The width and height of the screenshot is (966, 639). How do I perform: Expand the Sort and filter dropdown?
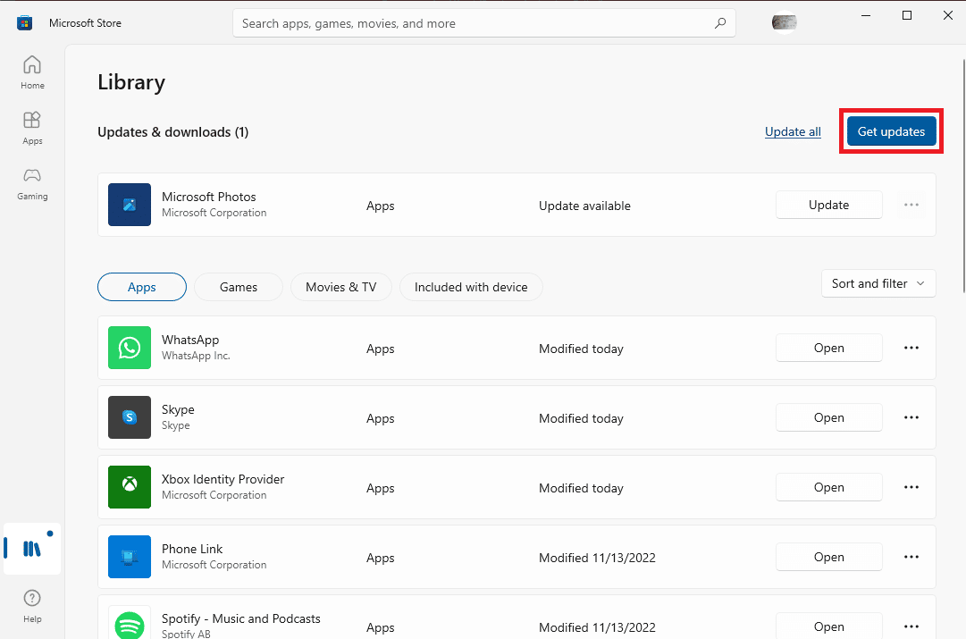pyautogui.click(x=878, y=283)
